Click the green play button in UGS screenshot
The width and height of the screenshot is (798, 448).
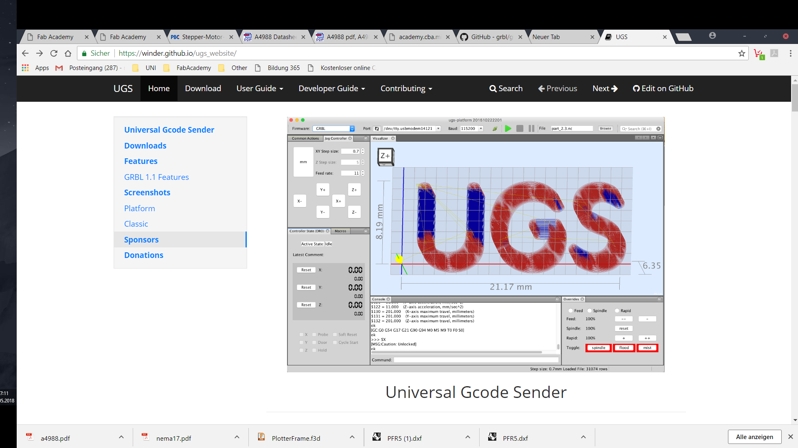click(508, 129)
